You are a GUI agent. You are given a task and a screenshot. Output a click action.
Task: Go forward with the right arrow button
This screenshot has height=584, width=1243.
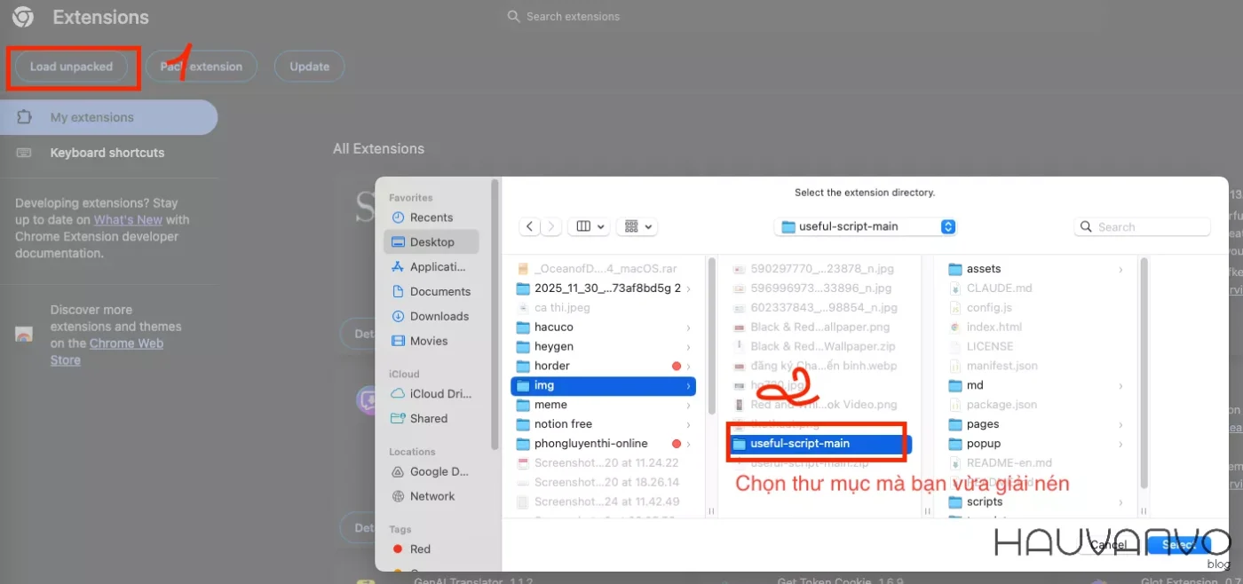[x=552, y=226]
